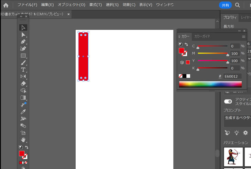Select the Hand tool
This screenshot has height=169, width=251.
[23, 140]
